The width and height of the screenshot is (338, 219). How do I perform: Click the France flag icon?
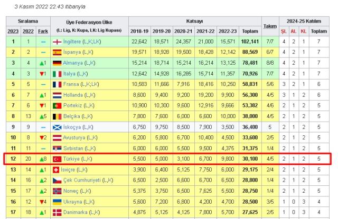tap(57, 84)
